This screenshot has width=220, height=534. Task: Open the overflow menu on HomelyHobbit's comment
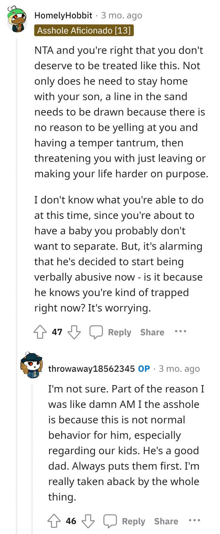click(x=180, y=331)
